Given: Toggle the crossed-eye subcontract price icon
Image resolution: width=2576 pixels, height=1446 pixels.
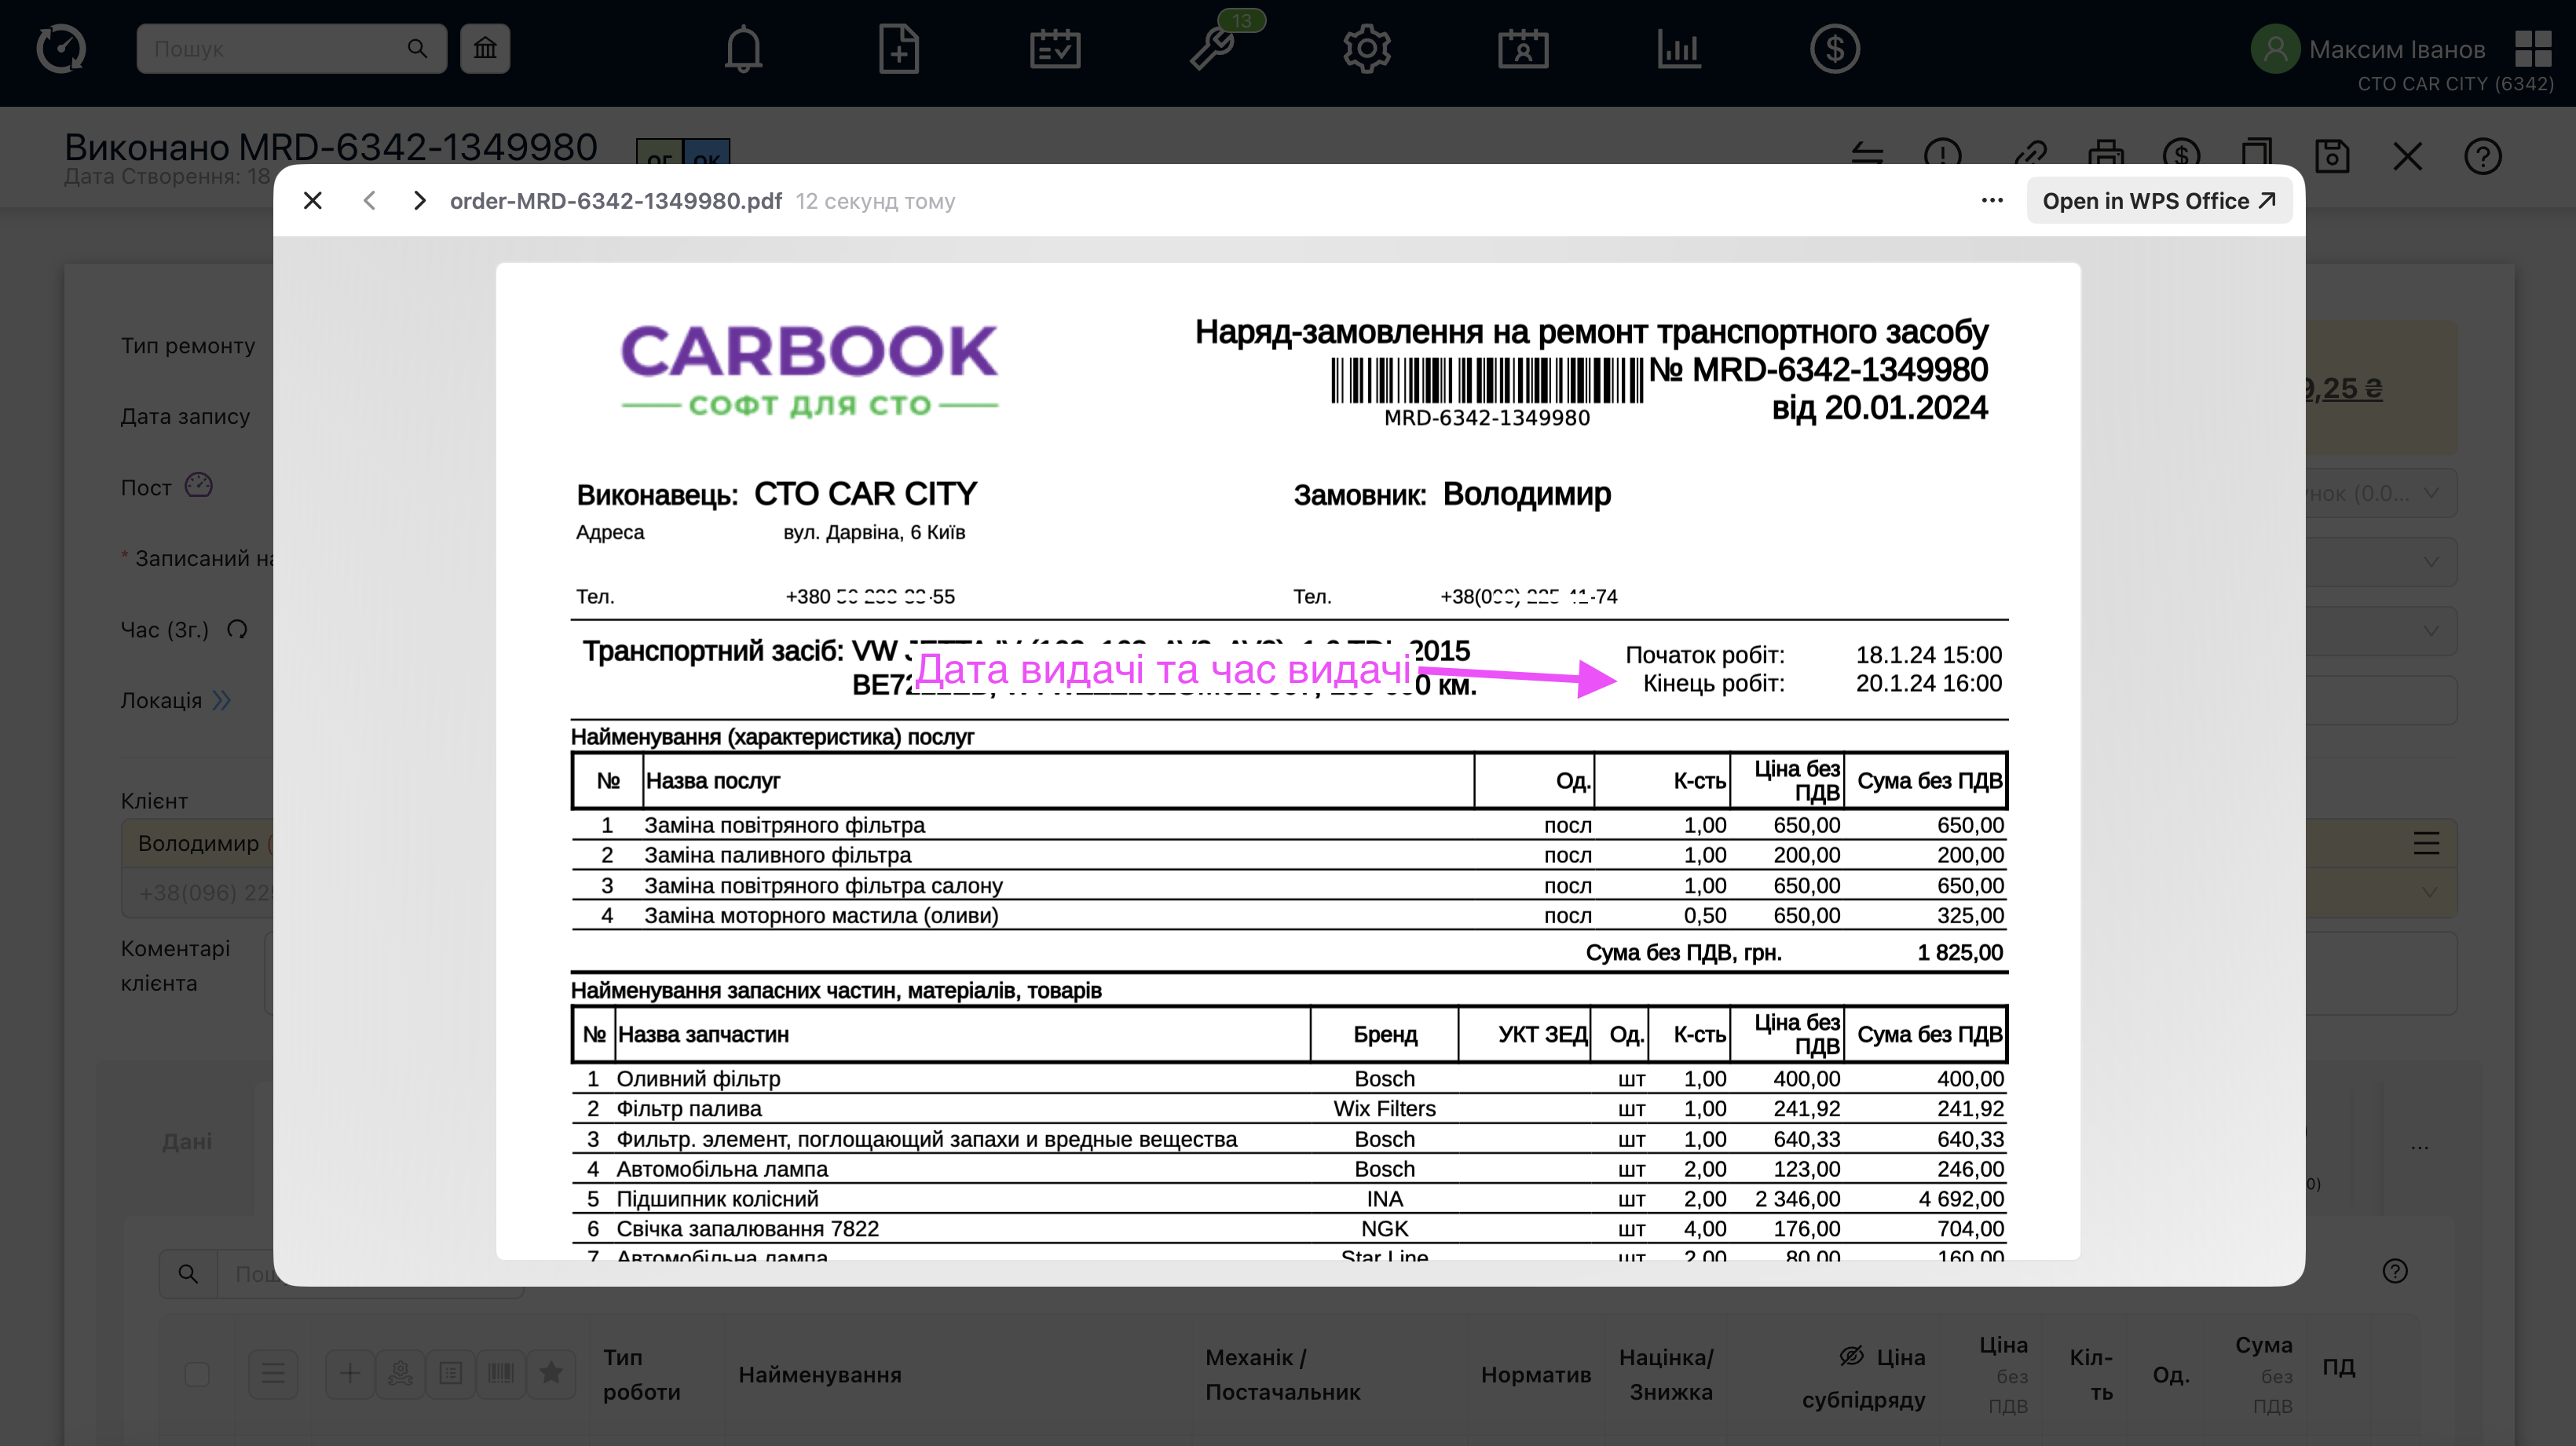Looking at the screenshot, I should 1851,1356.
